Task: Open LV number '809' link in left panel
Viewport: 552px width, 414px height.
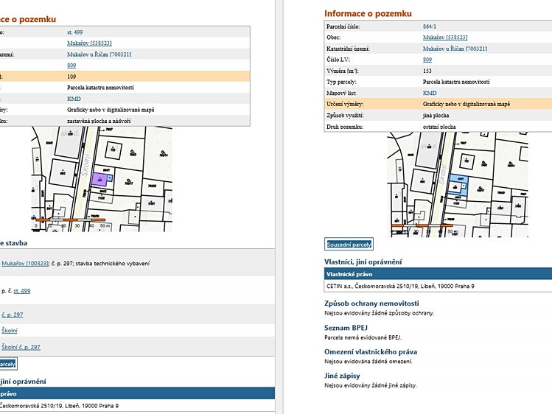Action: 71,66
